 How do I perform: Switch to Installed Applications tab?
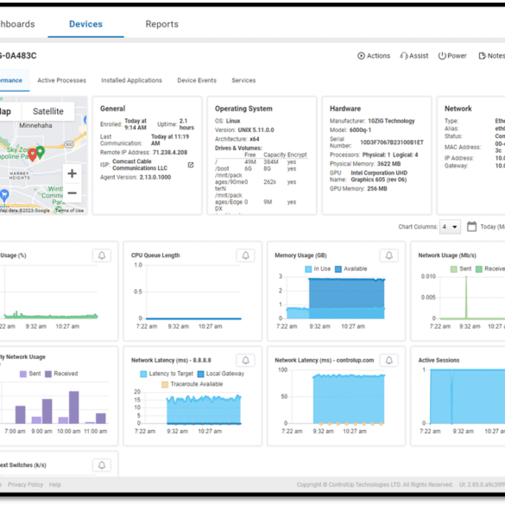coord(131,80)
